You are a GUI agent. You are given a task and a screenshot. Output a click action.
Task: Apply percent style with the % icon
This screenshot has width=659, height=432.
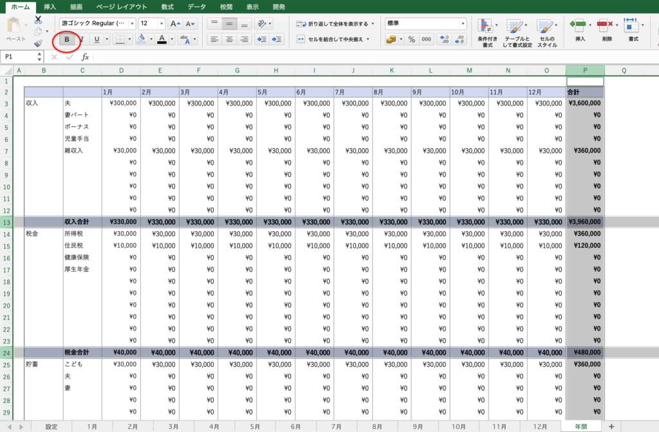click(411, 39)
